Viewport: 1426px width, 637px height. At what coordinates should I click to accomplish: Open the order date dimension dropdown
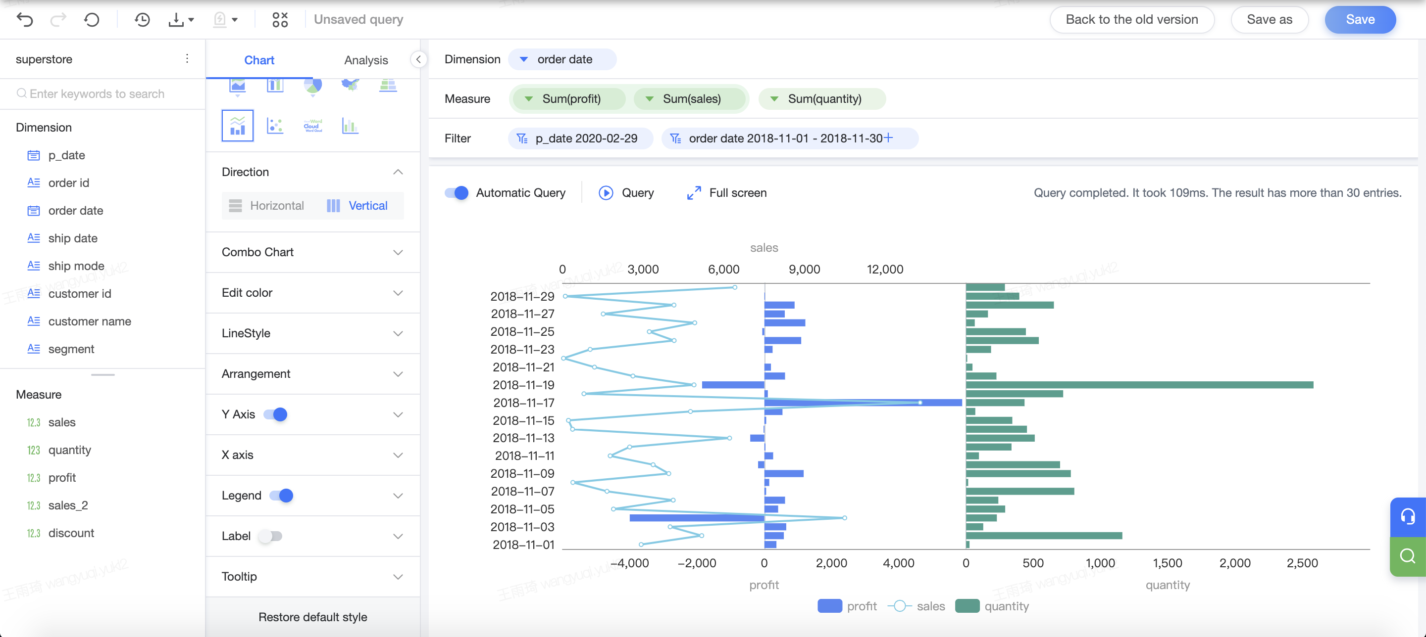pyautogui.click(x=523, y=59)
